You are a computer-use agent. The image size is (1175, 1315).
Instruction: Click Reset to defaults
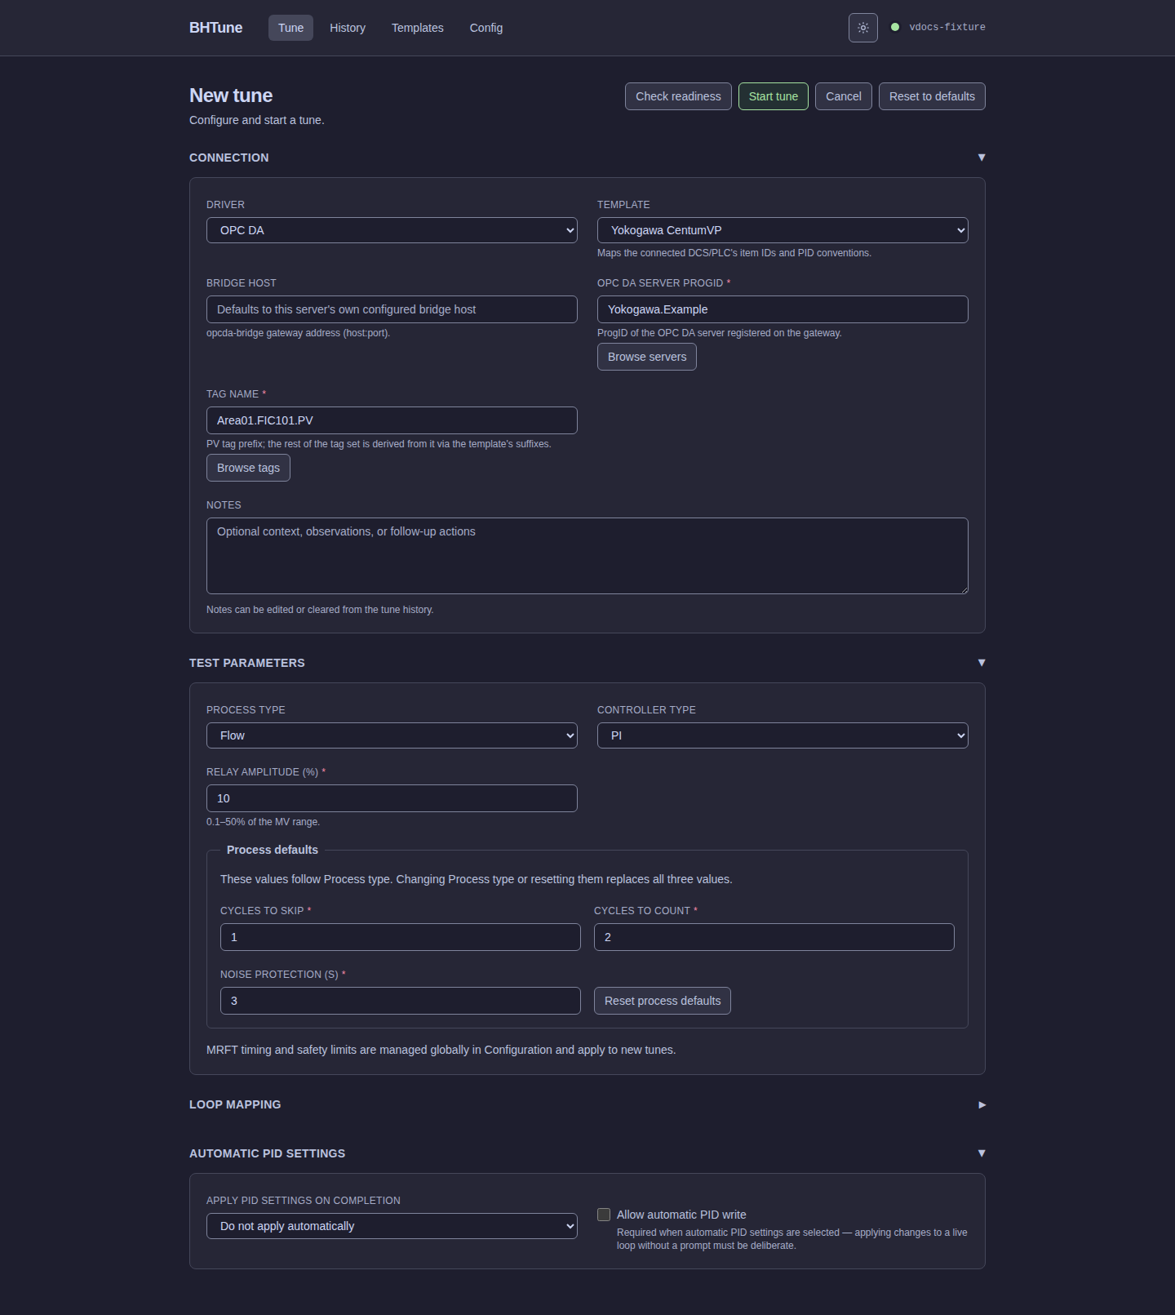[932, 96]
